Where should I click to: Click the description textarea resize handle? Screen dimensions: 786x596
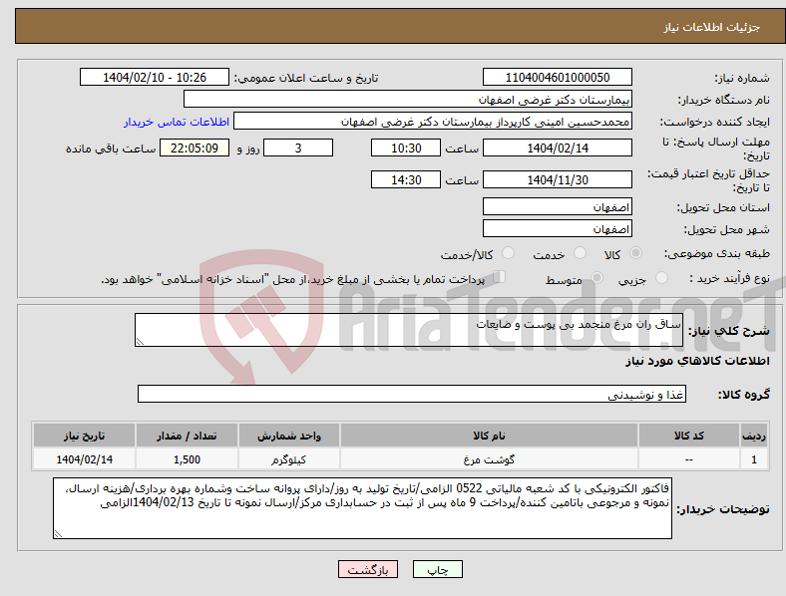click(140, 342)
